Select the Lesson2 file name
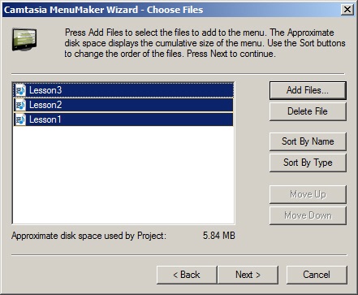Screen dimensions: 358x295 coord(45,105)
